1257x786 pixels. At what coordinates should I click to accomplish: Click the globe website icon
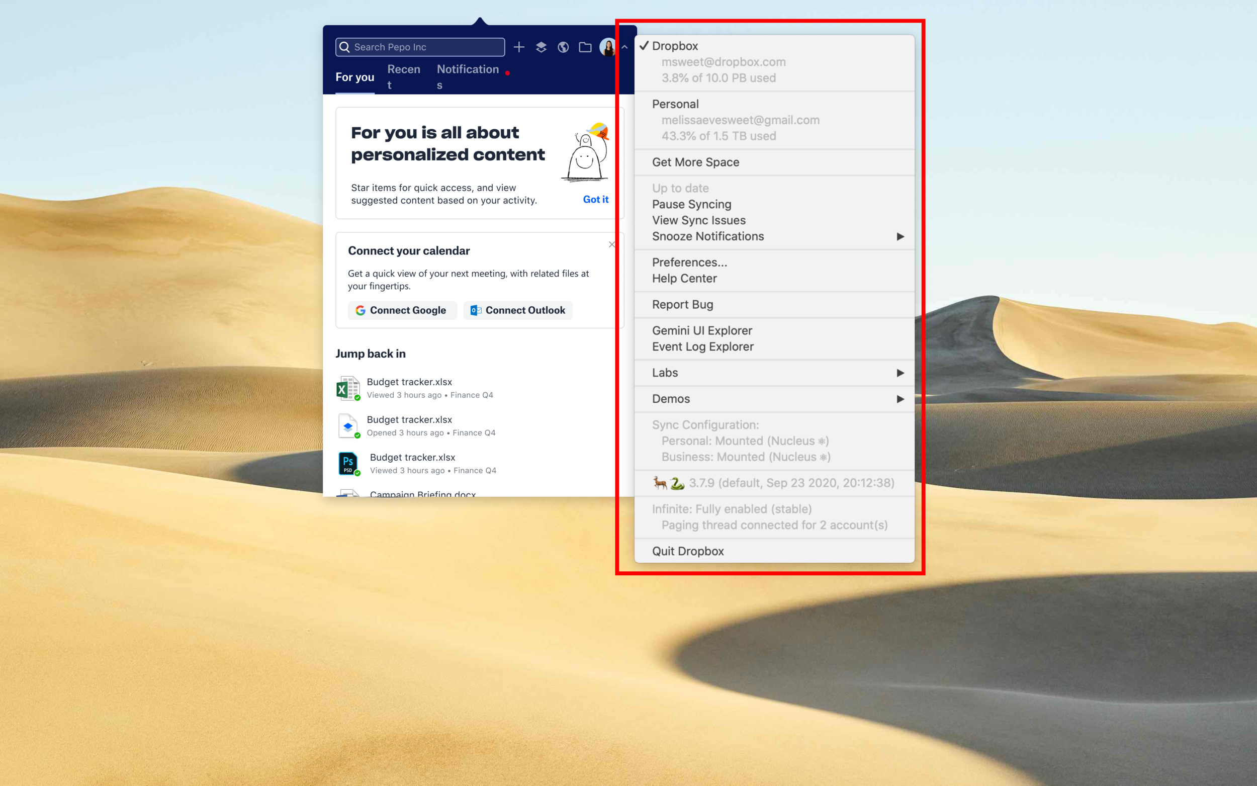click(x=563, y=47)
